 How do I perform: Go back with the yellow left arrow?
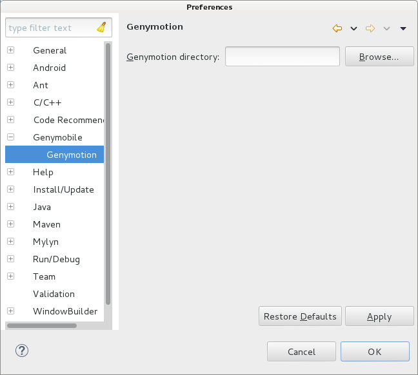coord(337,28)
